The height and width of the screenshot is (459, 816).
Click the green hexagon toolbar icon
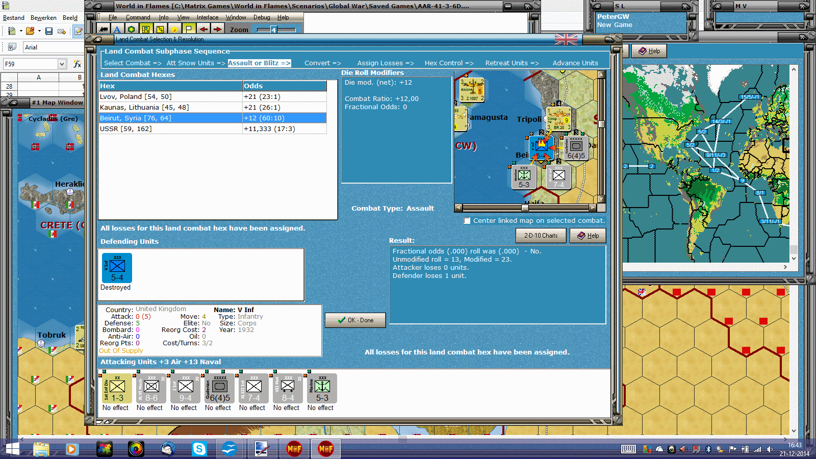pyautogui.click(x=132, y=29)
